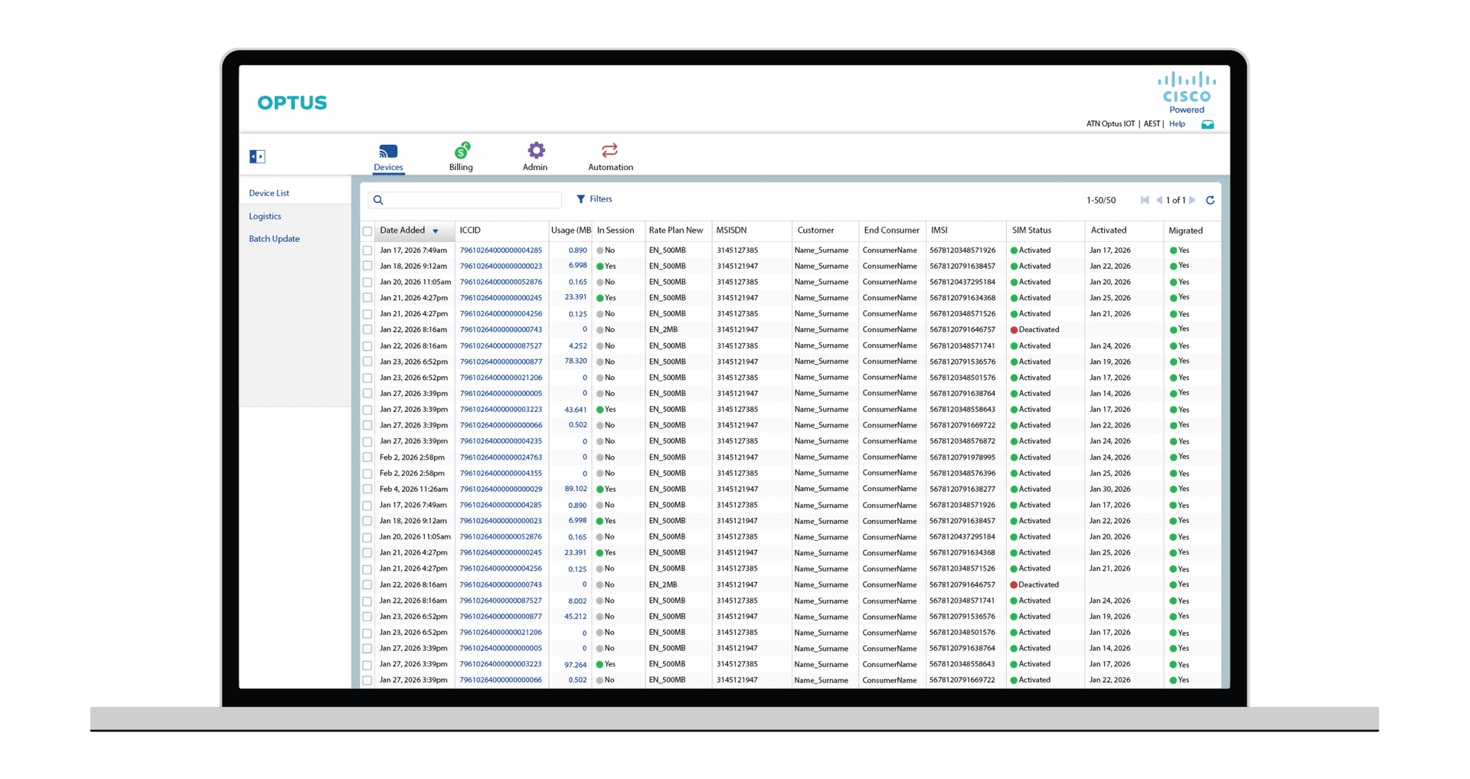Sort by the Activated column header
Viewport: 1470px width, 779px height.
pyautogui.click(x=1108, y=231)
